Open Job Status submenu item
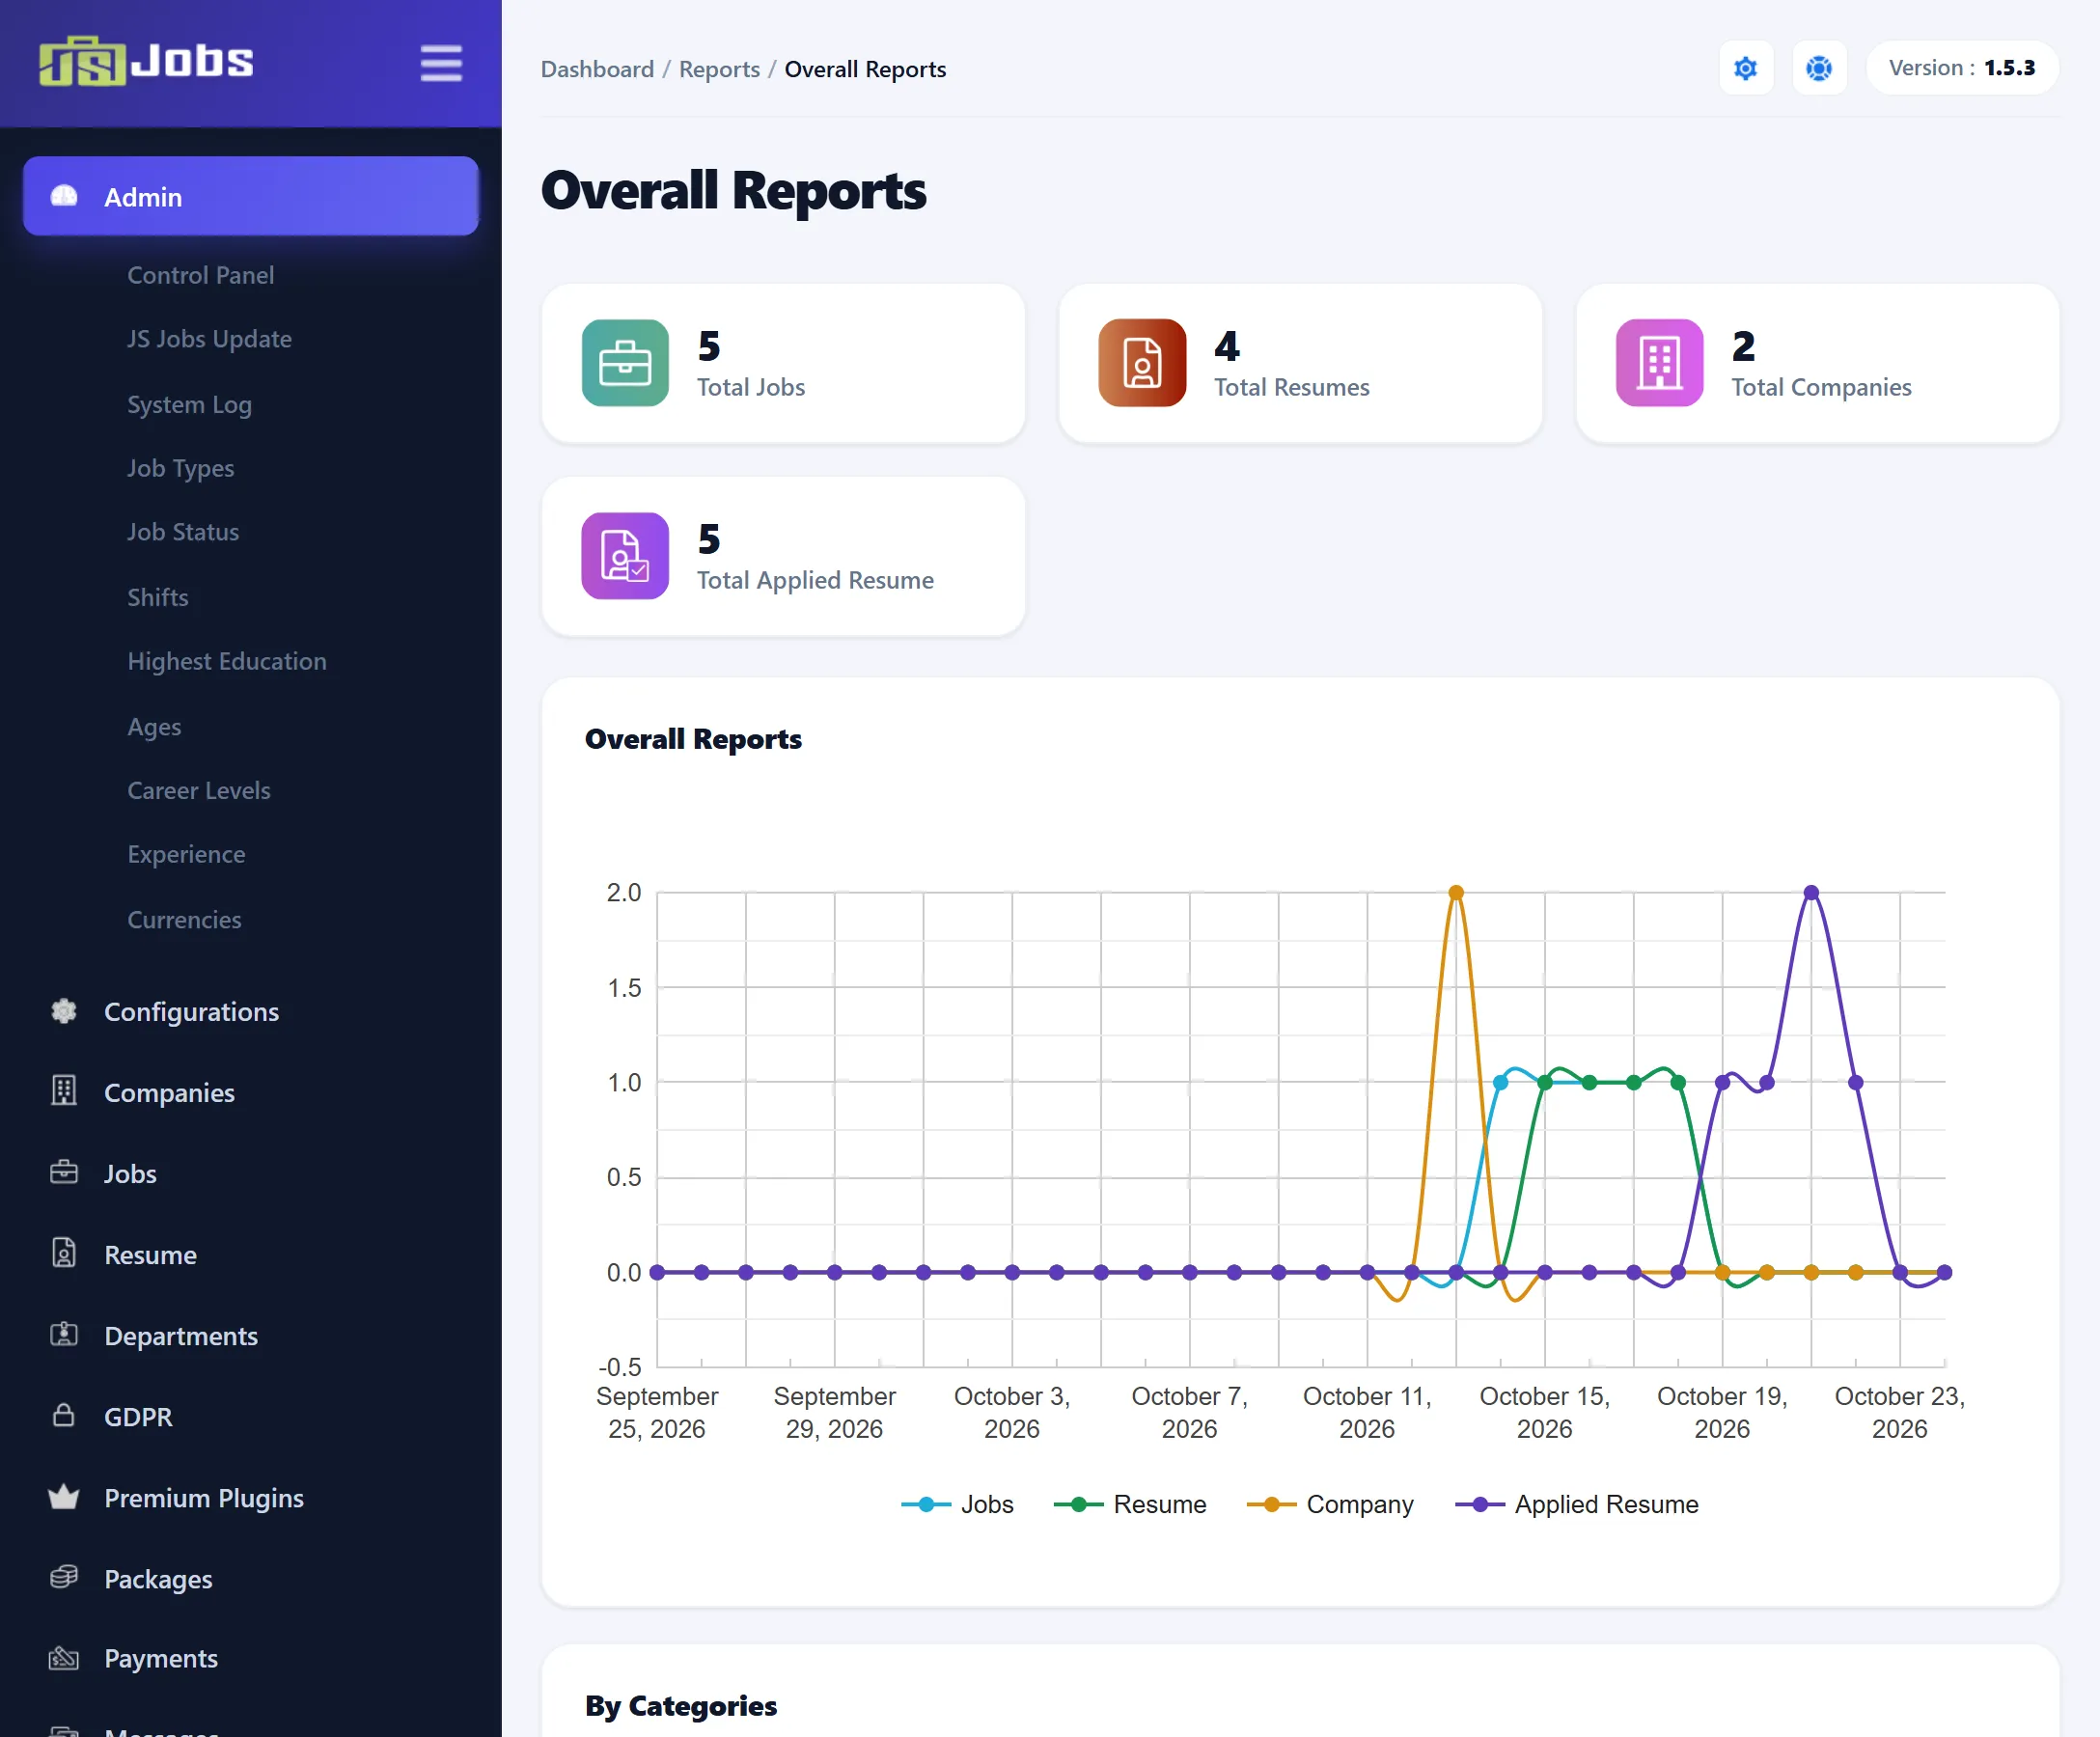Viewport: 2100px width, 1737px height. pyautogui.click(x=182, y=532)
